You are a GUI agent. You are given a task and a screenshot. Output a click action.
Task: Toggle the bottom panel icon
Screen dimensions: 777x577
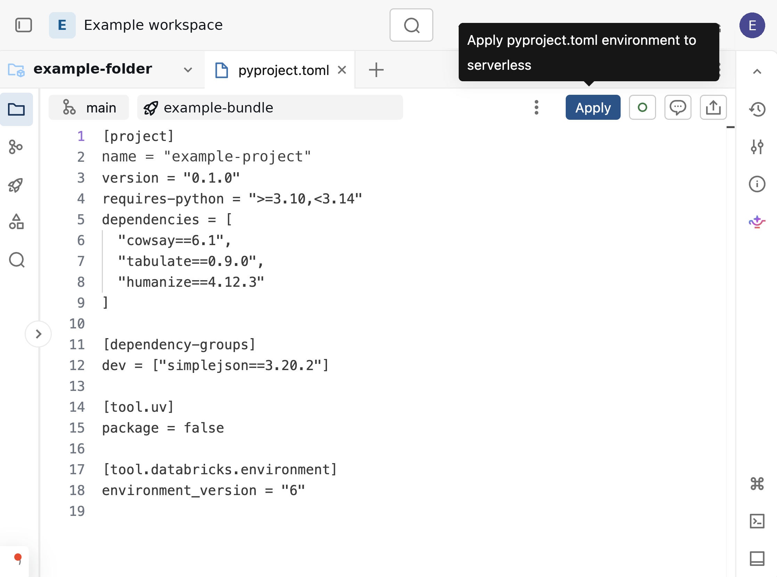[x=757, y=559]
